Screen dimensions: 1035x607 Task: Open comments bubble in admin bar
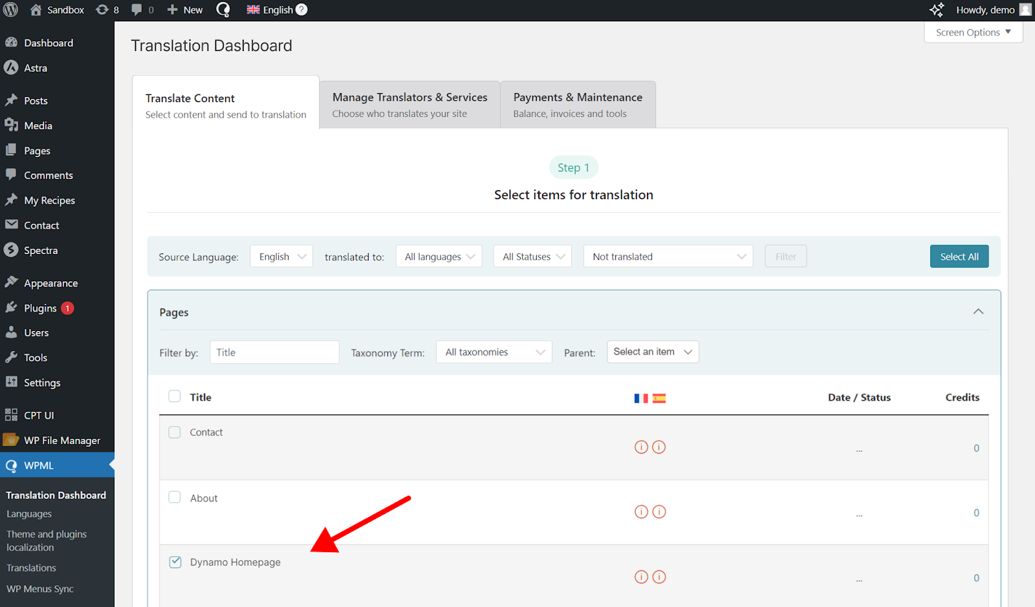142,10
